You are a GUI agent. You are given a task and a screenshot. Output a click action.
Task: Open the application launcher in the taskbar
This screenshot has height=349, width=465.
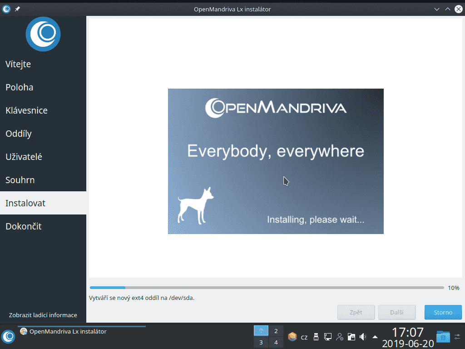[x=7, y=337]
